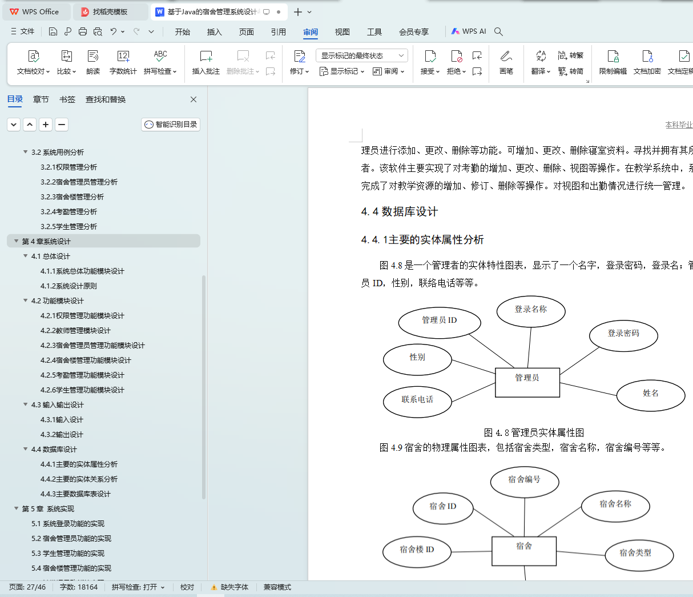Image resolution: width=693 pixels, height=597 pixels.
Task: Close the navigation pane with X
Action: 194,99
